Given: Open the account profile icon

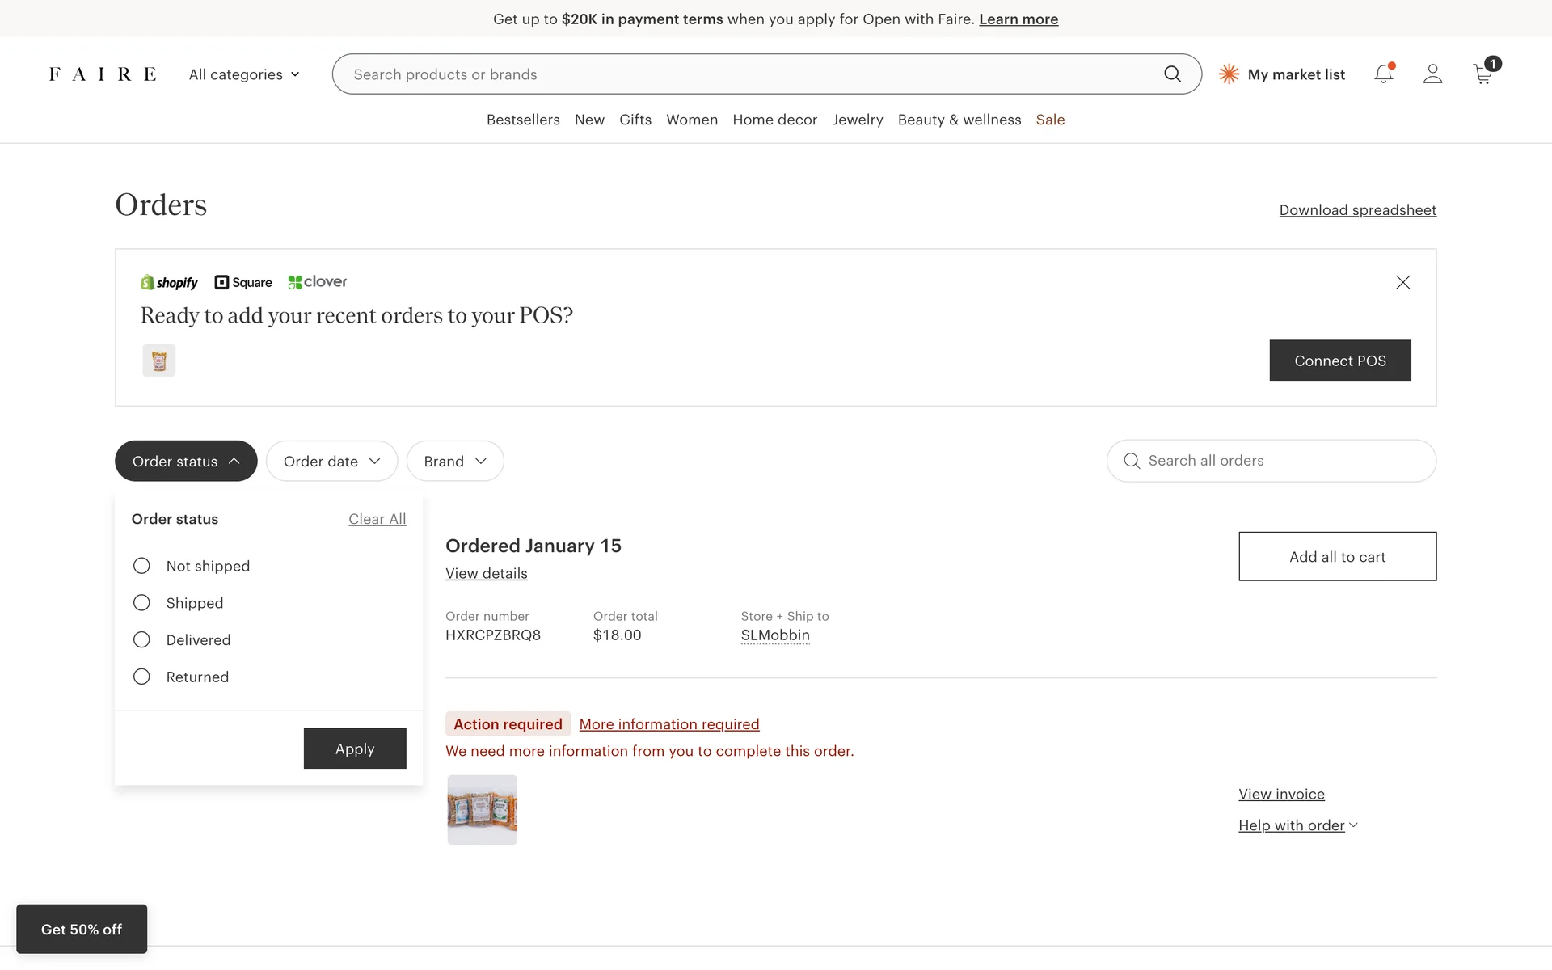Looking at the screenshot, I should click(x=1432, y=74).
